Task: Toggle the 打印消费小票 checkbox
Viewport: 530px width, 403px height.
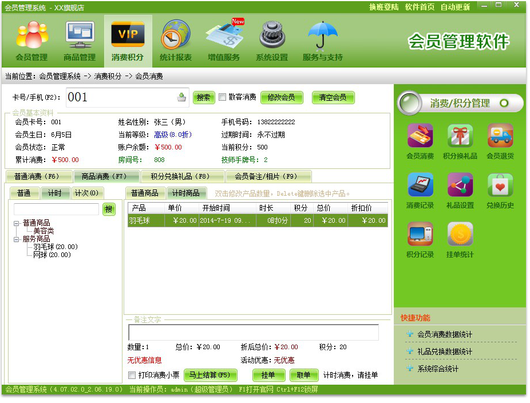Action: [132, 376]
